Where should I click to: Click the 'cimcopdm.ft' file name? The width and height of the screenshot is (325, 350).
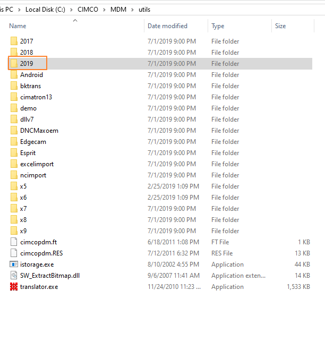[38, 242]
